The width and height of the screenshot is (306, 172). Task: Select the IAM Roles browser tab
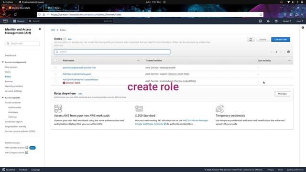(x=61, y=8)
